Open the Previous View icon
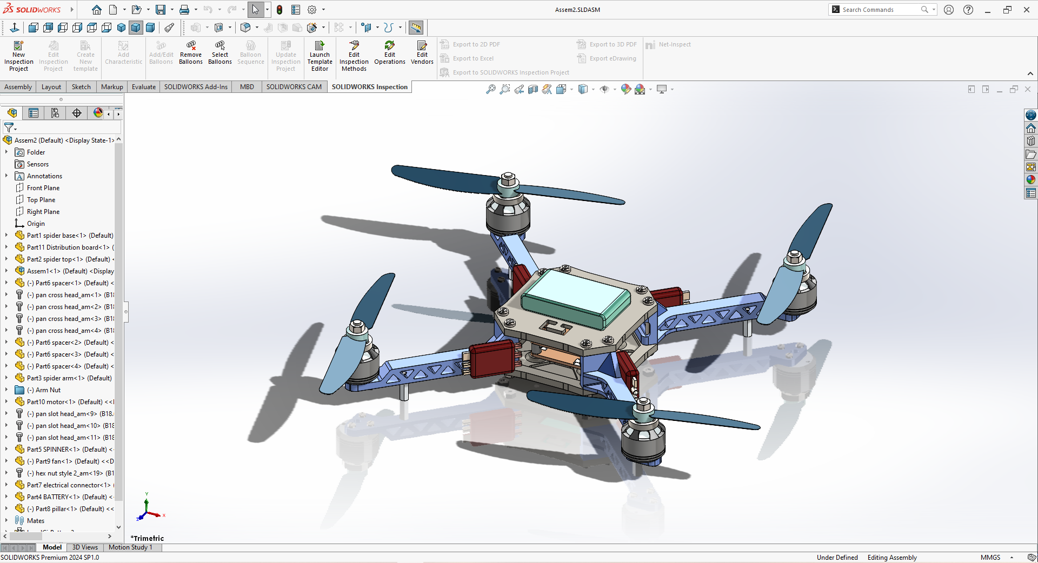 (519, 90)
